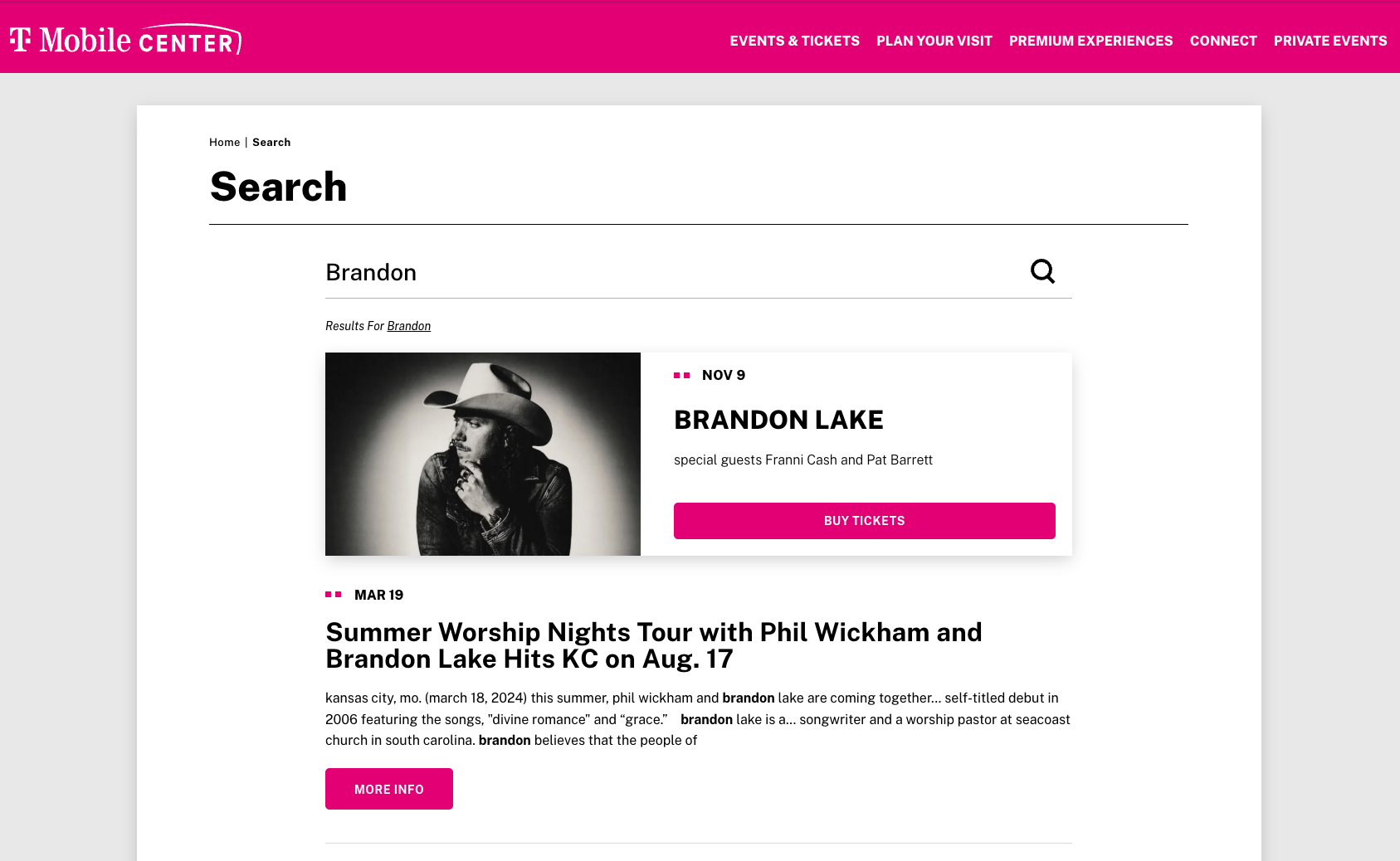Click the T-Mobile Center logo
The image size is (1400, 861).
tap(125, 39)
